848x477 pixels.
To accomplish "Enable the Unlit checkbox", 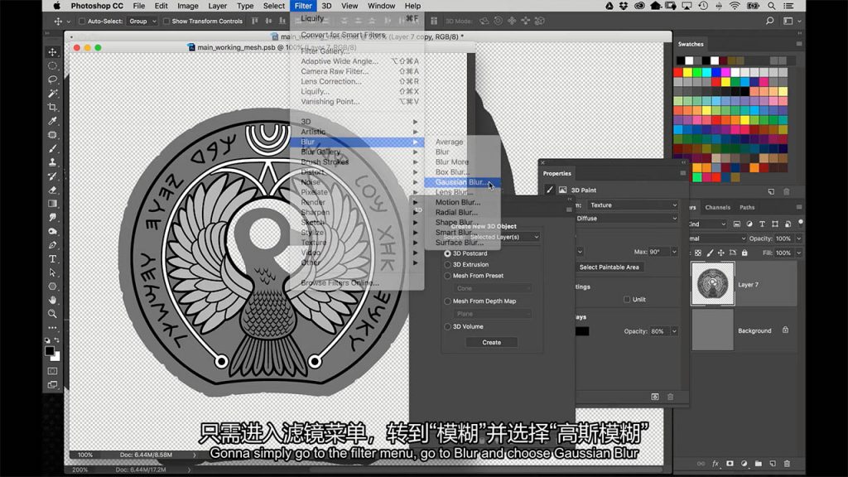I will point(627,299).
